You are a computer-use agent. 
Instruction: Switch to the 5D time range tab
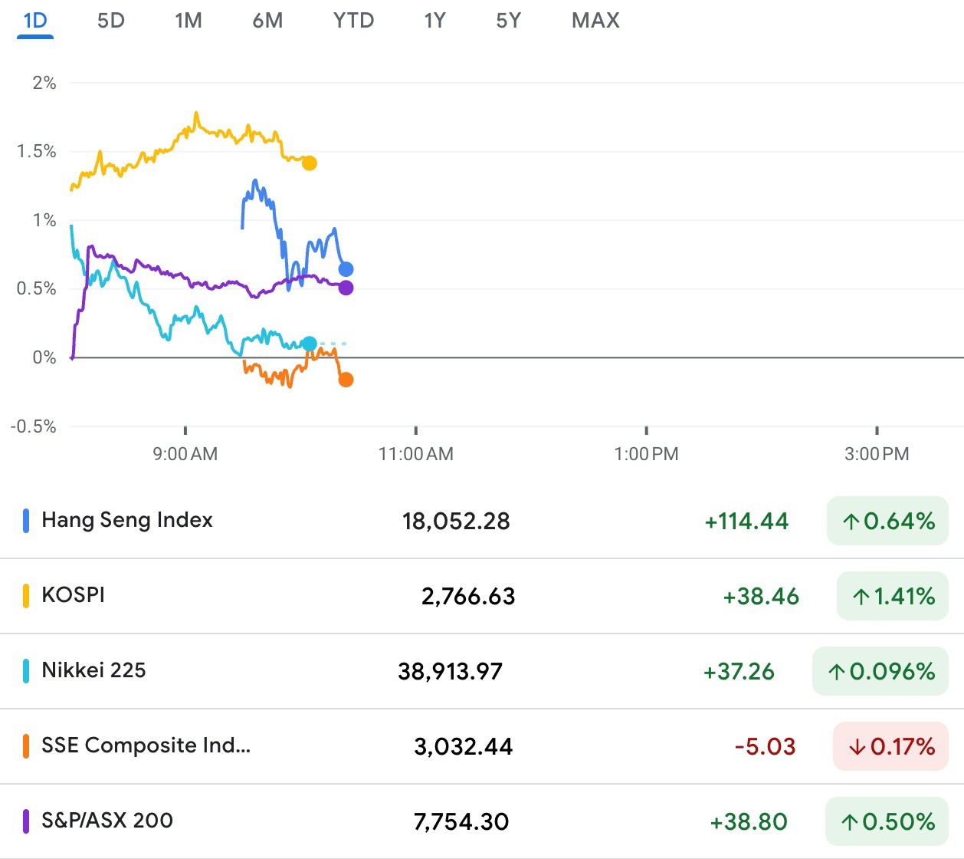pyautogui.click(x=111, y=21)
